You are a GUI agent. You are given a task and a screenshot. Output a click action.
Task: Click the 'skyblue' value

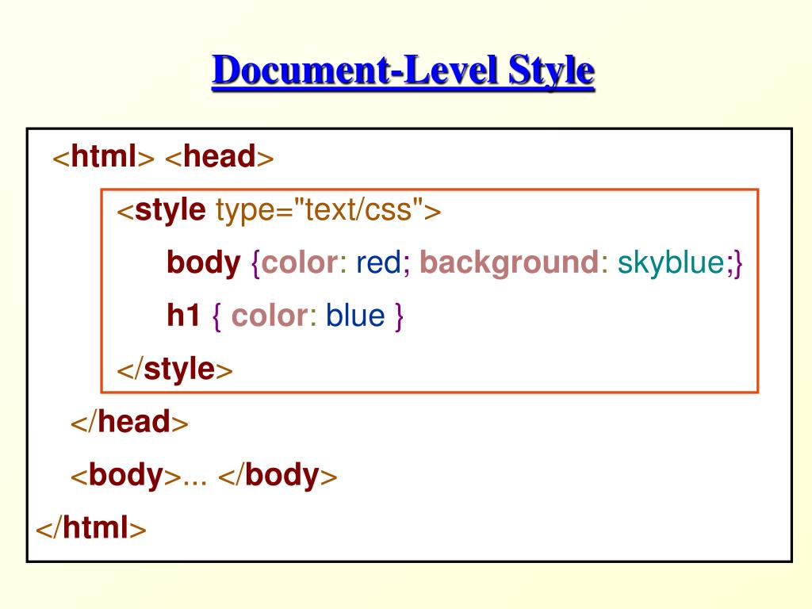(x=672, y=262)
